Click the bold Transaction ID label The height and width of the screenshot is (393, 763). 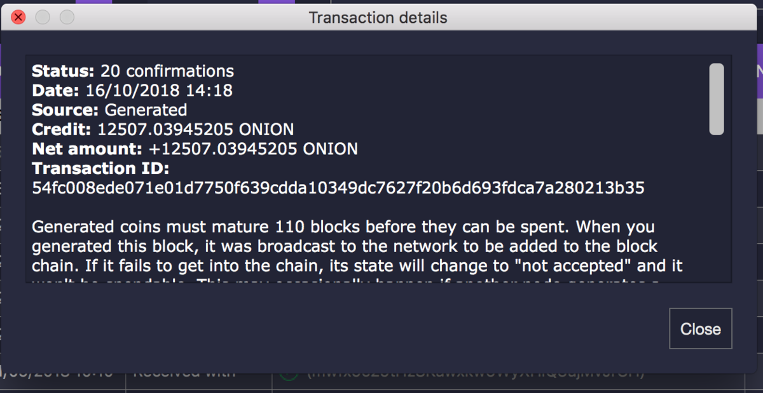click(x=101, y=168)
